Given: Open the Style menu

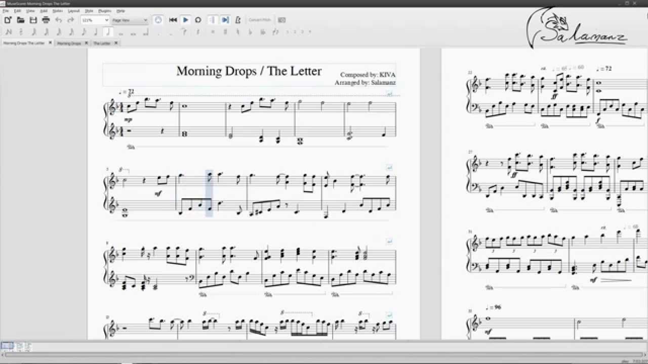Looking at the screenshot, I should pos(89,11).
